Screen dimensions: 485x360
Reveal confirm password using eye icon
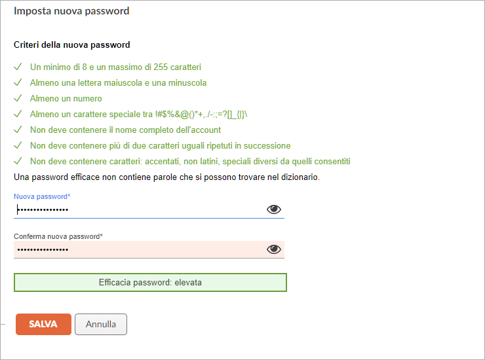point(274,249)
